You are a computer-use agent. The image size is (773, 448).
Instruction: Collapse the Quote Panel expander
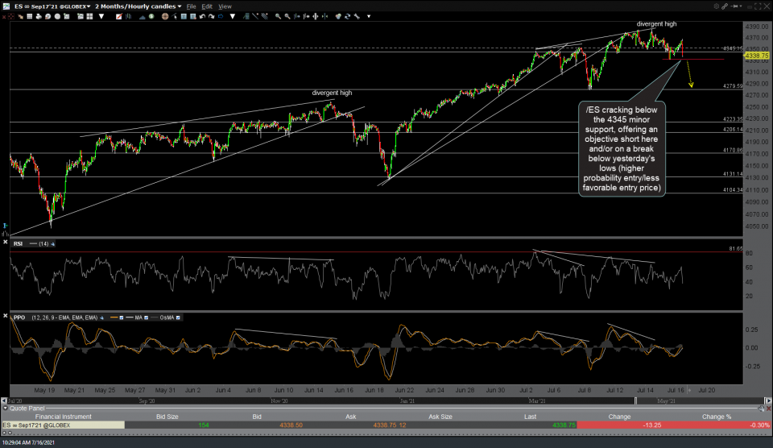click(6, 408)
